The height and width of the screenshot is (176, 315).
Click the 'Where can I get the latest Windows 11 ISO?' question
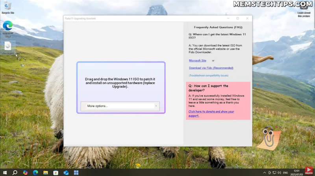tap(217, 36)
